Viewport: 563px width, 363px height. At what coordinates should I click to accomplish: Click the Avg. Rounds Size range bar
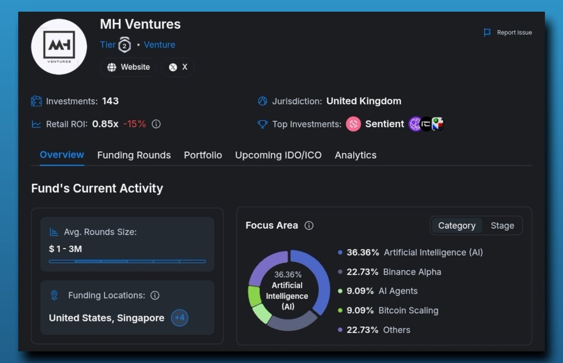pyautogui.click(x=127, y=261)
